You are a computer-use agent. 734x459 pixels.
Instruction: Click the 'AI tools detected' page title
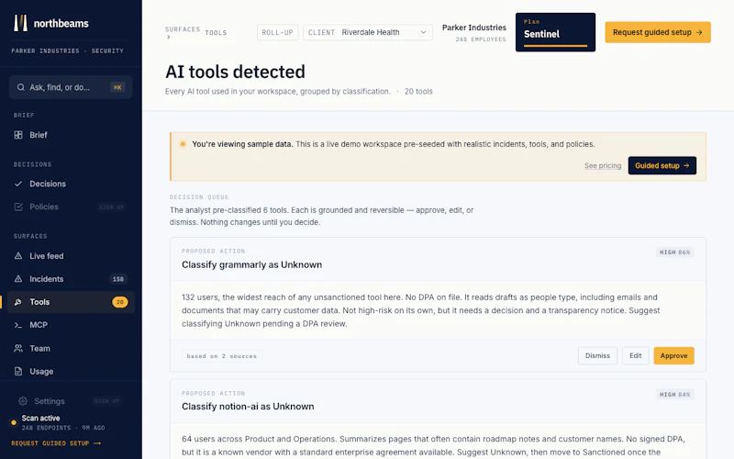(x=235, y=72)
